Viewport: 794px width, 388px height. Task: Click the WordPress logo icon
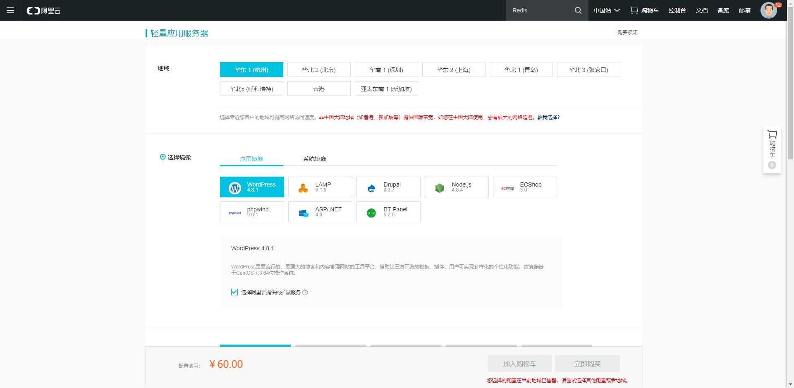point(235,188)
